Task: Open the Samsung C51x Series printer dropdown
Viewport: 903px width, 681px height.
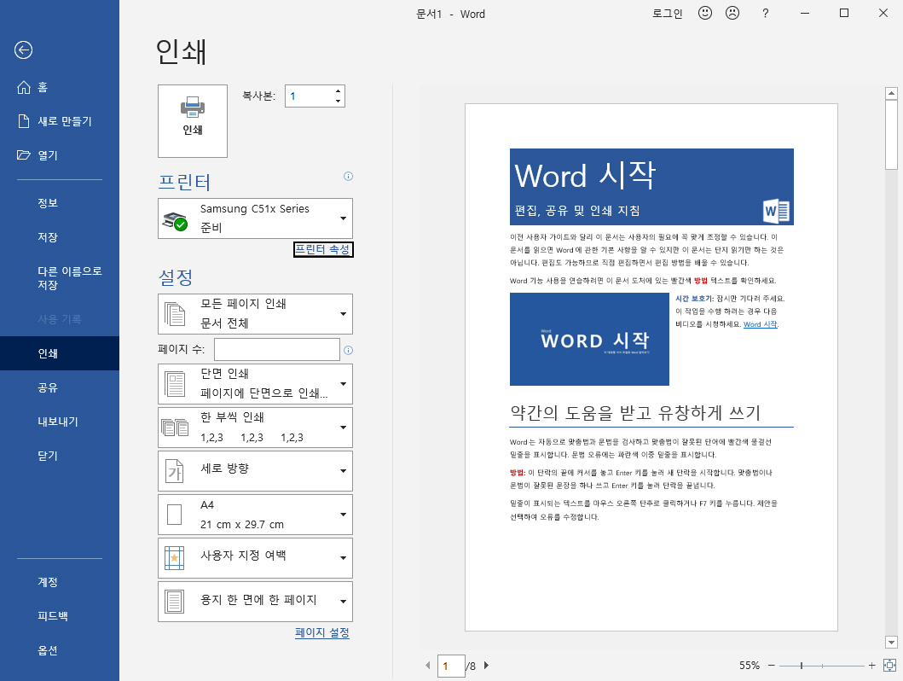Action: coord(255,218)
